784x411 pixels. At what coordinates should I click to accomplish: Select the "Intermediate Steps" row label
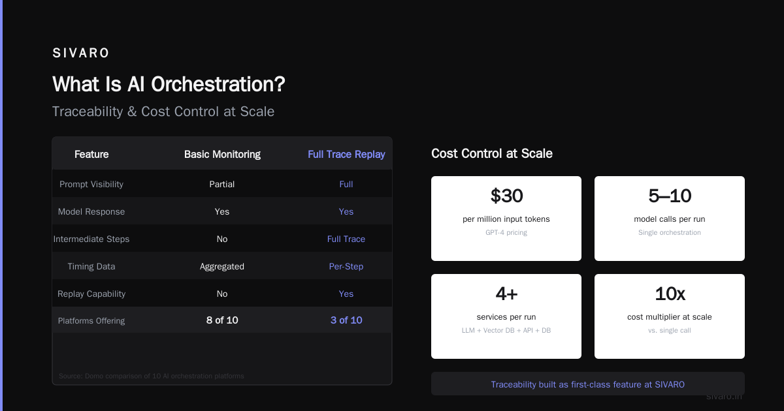[x=91, y=239]
